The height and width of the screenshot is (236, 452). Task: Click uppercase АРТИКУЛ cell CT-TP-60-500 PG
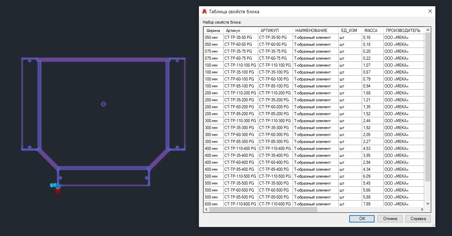[275, 190]
